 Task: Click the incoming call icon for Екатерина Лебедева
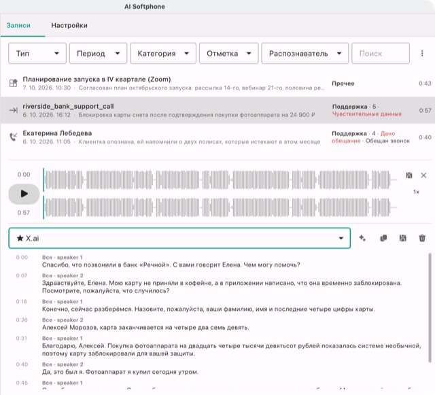(x=14, y=137)
